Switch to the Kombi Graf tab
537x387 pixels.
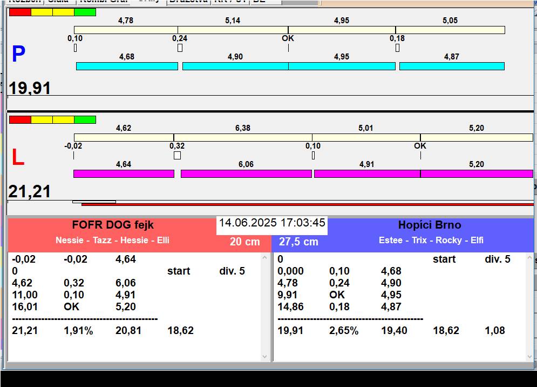click(103, 2)
